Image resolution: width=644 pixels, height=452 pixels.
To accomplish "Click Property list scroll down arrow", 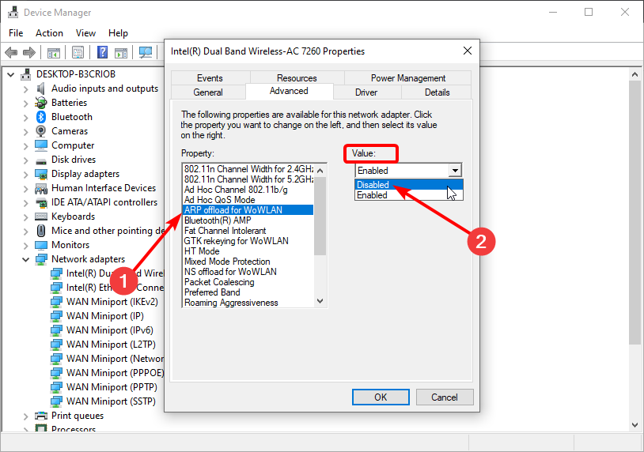I will coord(320,301).
